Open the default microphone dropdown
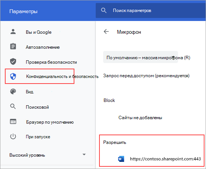This screenshot has width=206, height=169. 141,57
